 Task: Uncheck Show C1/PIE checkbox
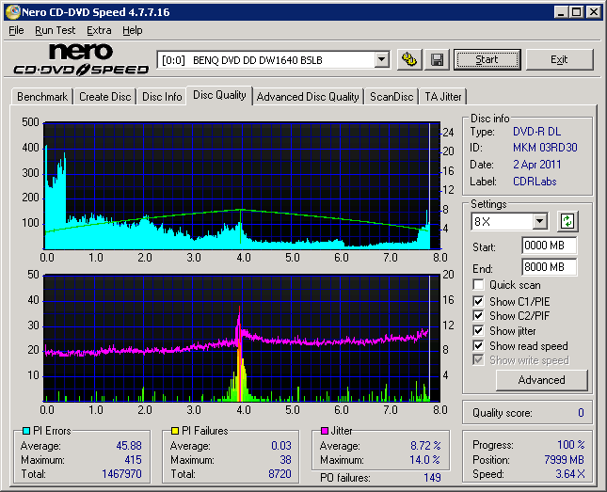coord(479,301)
